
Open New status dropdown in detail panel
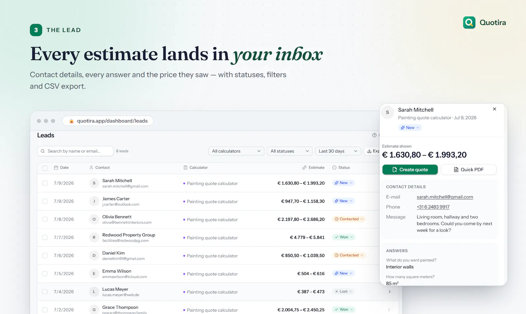410,128
